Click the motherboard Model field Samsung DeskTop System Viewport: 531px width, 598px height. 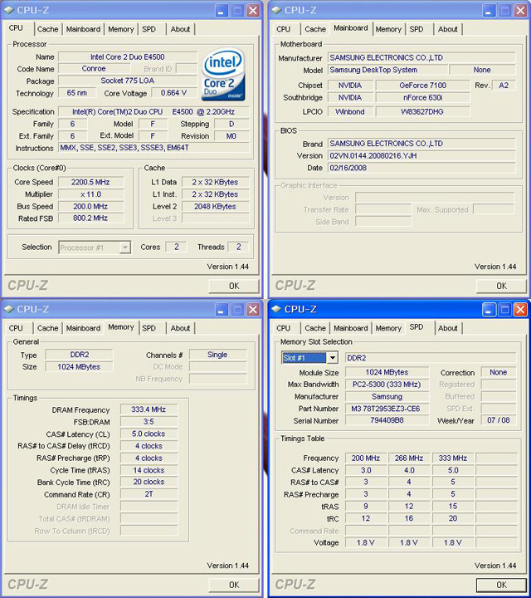(387, 70)
